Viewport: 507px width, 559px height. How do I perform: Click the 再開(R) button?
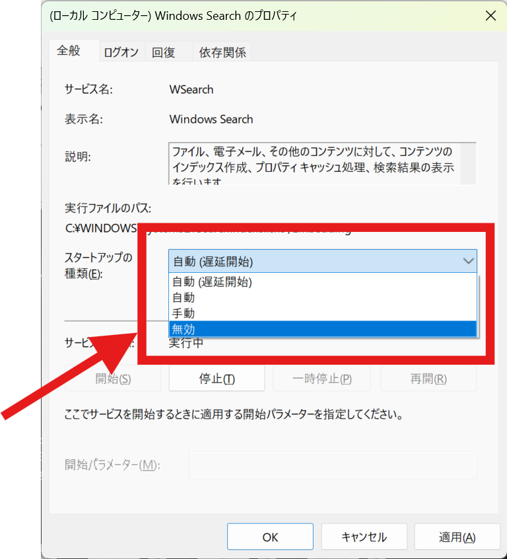(428, 378)
